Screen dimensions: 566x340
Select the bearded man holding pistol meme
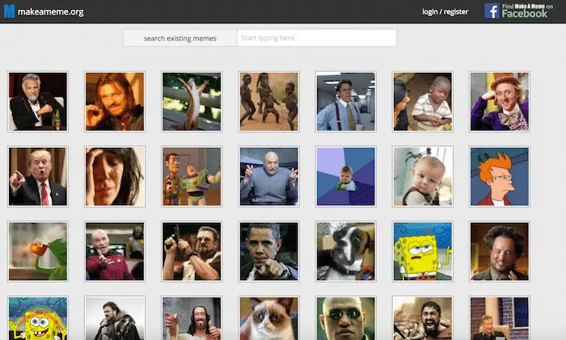192,252
